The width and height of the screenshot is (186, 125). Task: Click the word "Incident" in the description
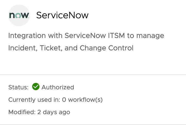[x=22, y=48]
